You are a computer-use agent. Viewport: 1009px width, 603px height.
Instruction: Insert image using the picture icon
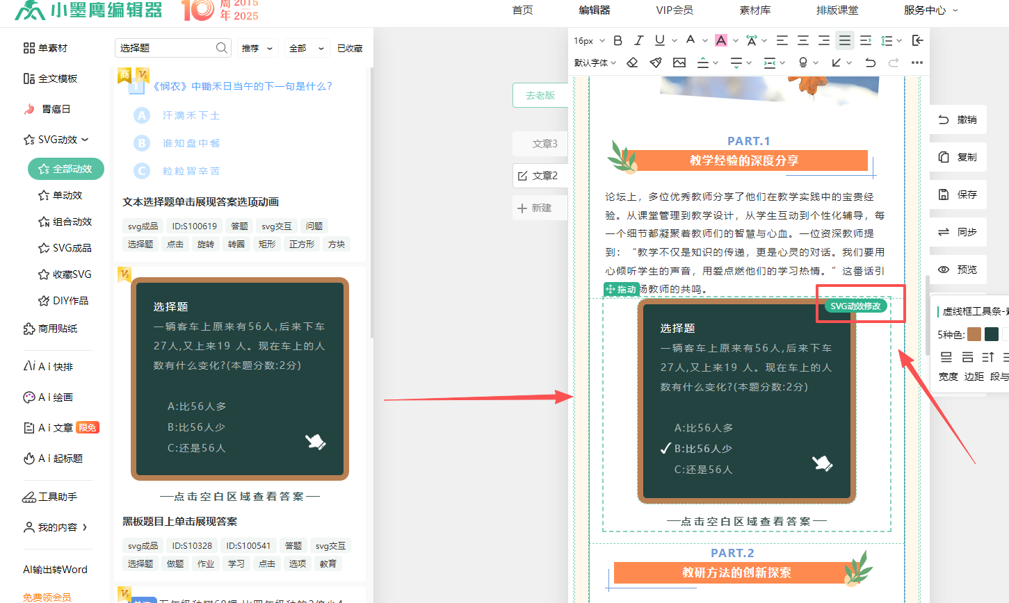pyautogui.click(x=679, y=63)
